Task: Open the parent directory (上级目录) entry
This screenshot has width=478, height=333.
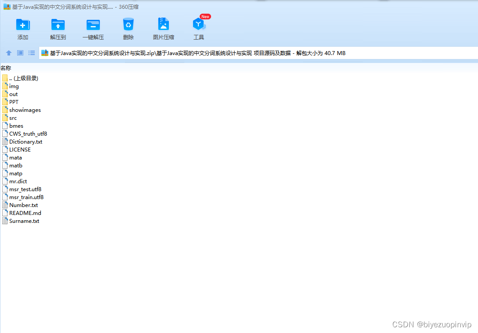Action: pyautogui.click(x=23, y=78)
